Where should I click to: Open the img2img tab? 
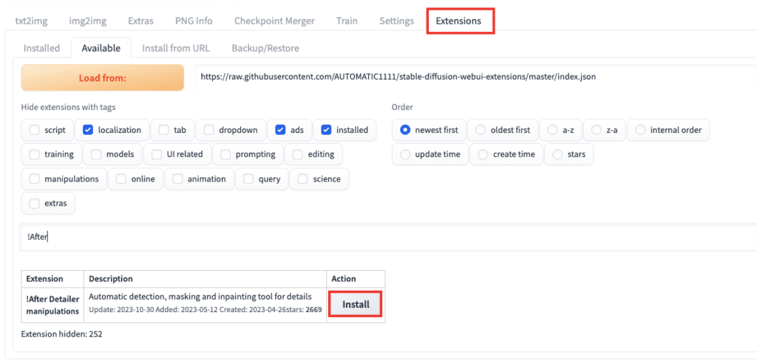click(x=87, y=21)
